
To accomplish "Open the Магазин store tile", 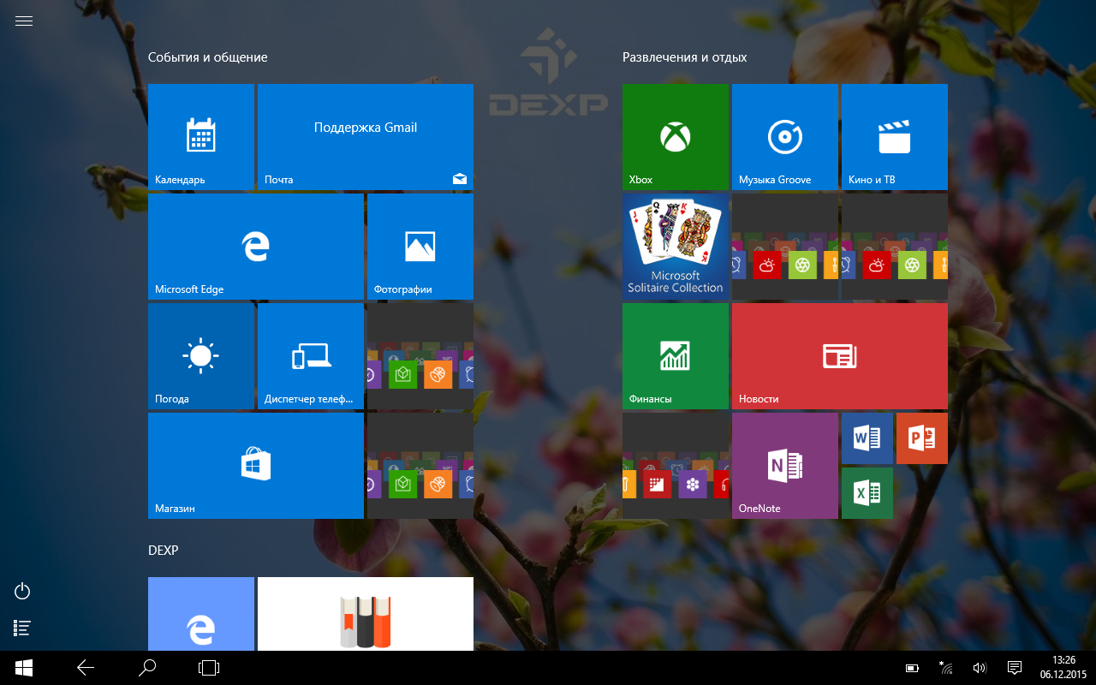I will tap(256, 466).
